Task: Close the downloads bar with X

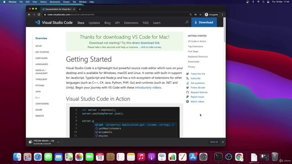Action: [223, 142]
